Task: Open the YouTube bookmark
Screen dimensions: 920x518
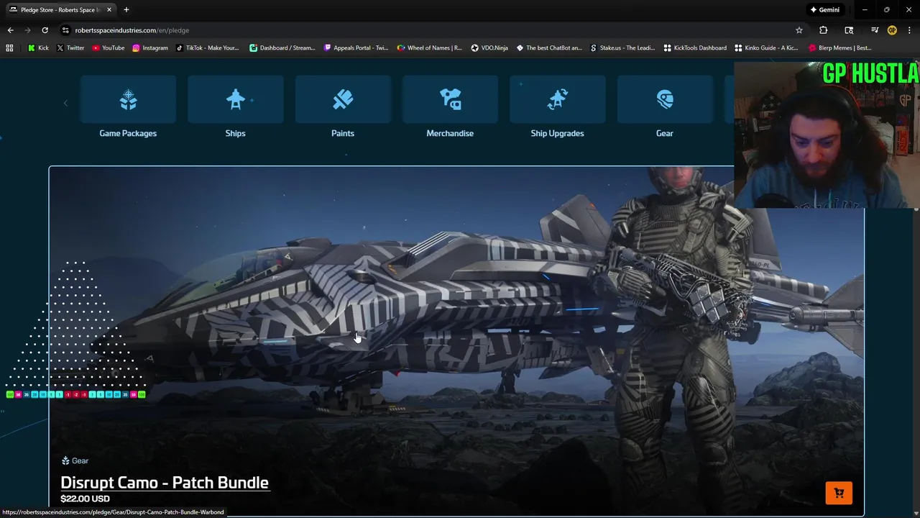Action: [x=108, y=48]
